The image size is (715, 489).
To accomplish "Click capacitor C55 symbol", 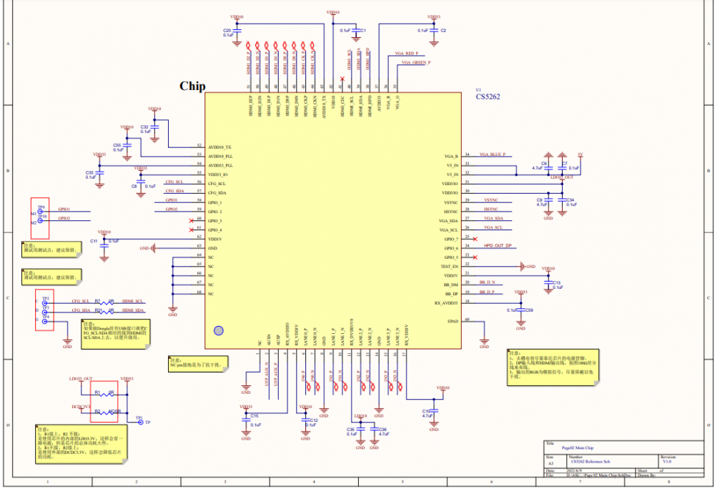I will 127,145.
